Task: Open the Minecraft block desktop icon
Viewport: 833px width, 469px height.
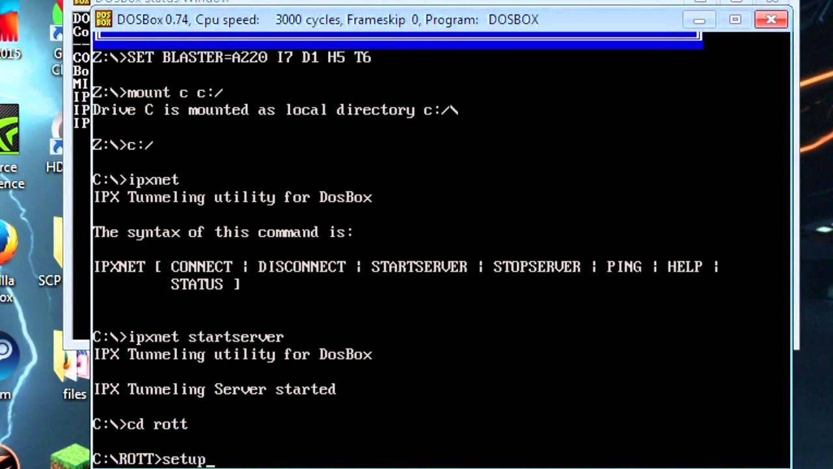Action: [x=70, y=456]
